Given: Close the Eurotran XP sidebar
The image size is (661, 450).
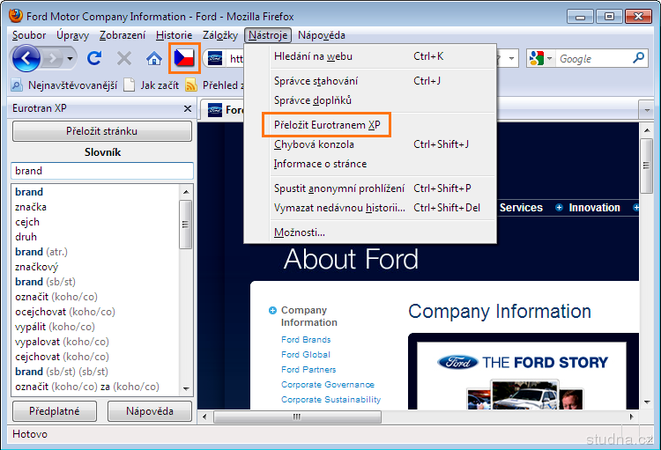Looking at the screenshot, I should [188, 108].
